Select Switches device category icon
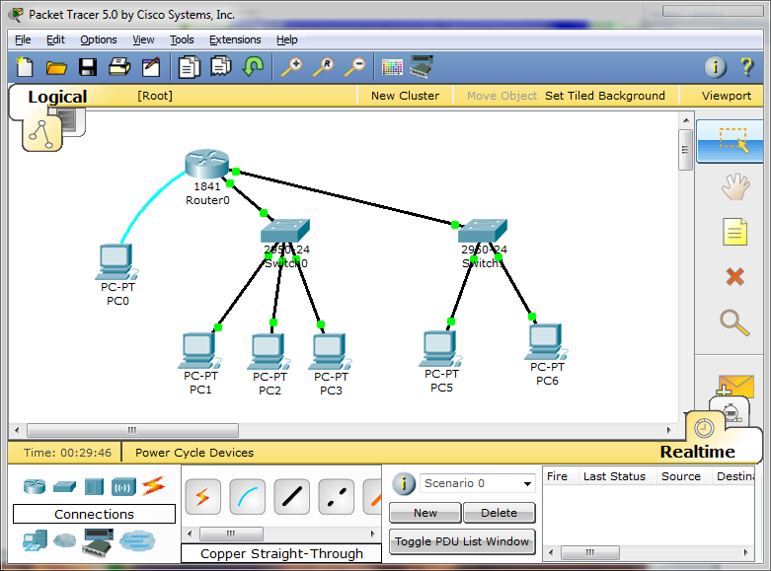 tap(64, 486)
